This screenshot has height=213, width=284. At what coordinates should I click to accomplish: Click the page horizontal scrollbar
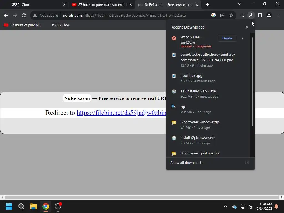[x=142, y=197]
